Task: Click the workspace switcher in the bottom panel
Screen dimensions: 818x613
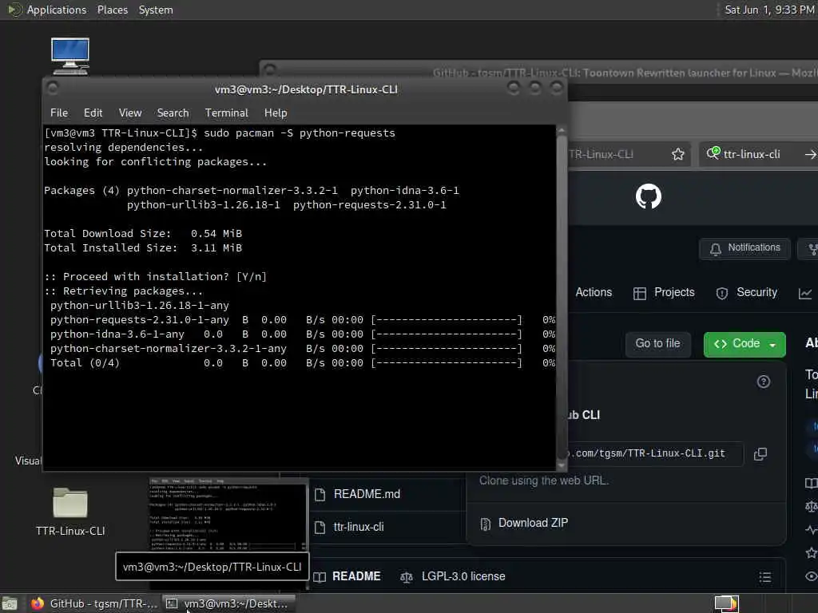Action: click(x=726, y=603)
